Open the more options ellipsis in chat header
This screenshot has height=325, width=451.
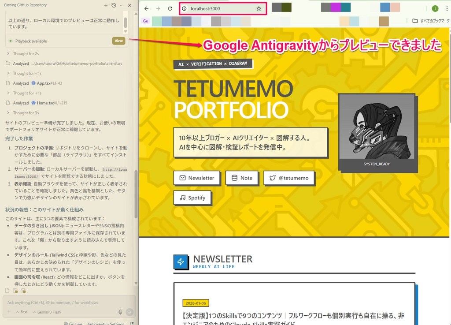tap(122, 5)
